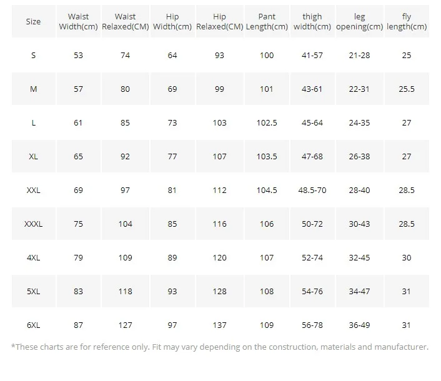Click the fly length(cm) column header
This screenshot has height=381, width=441.
click(407, 22)
